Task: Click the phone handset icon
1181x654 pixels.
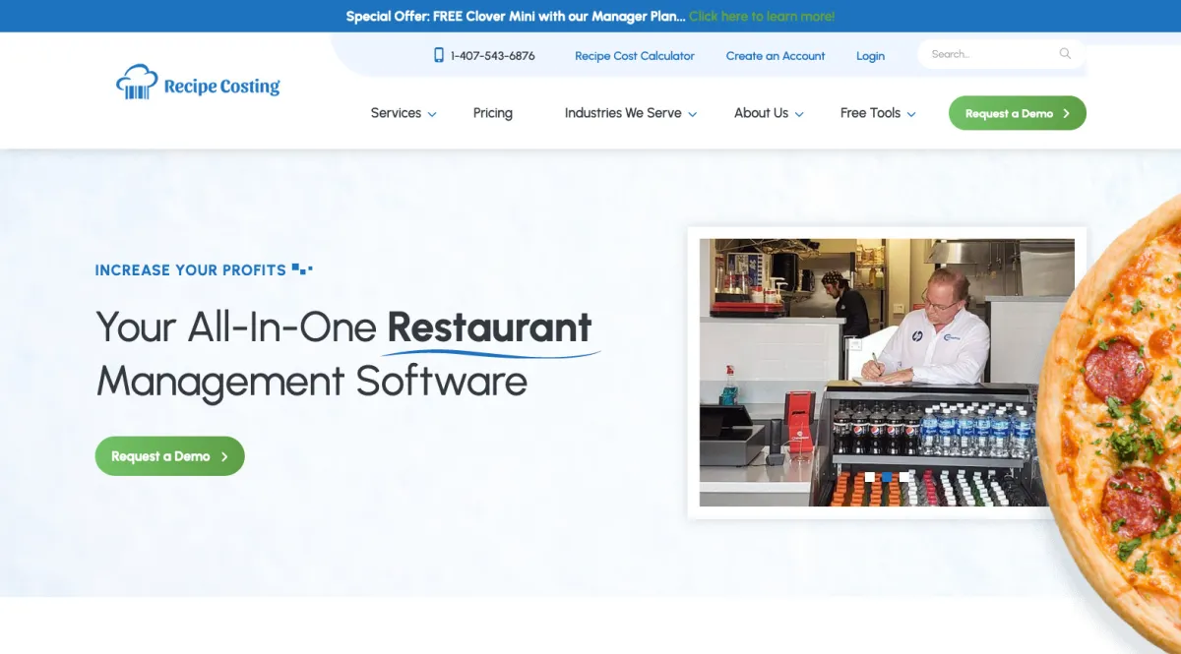Action: [x=439, y=55]
